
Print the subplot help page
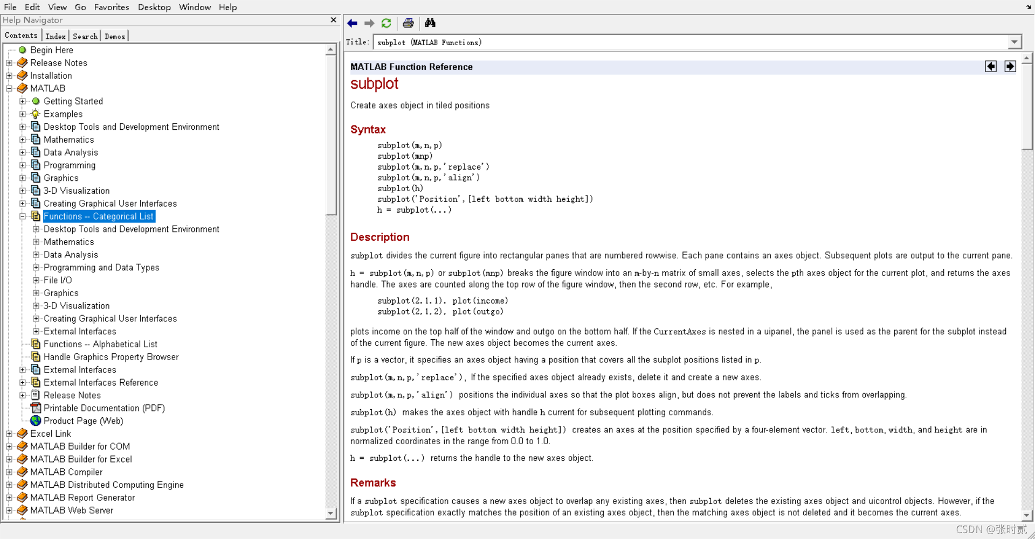(x=408, y=23)
